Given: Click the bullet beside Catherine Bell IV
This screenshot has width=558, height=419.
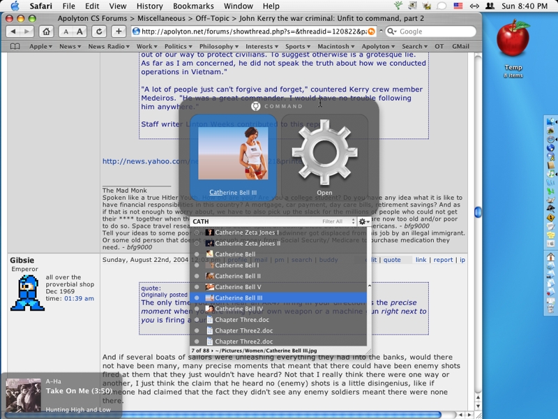Looking at the screenshot, I should (x=197, y=309).
